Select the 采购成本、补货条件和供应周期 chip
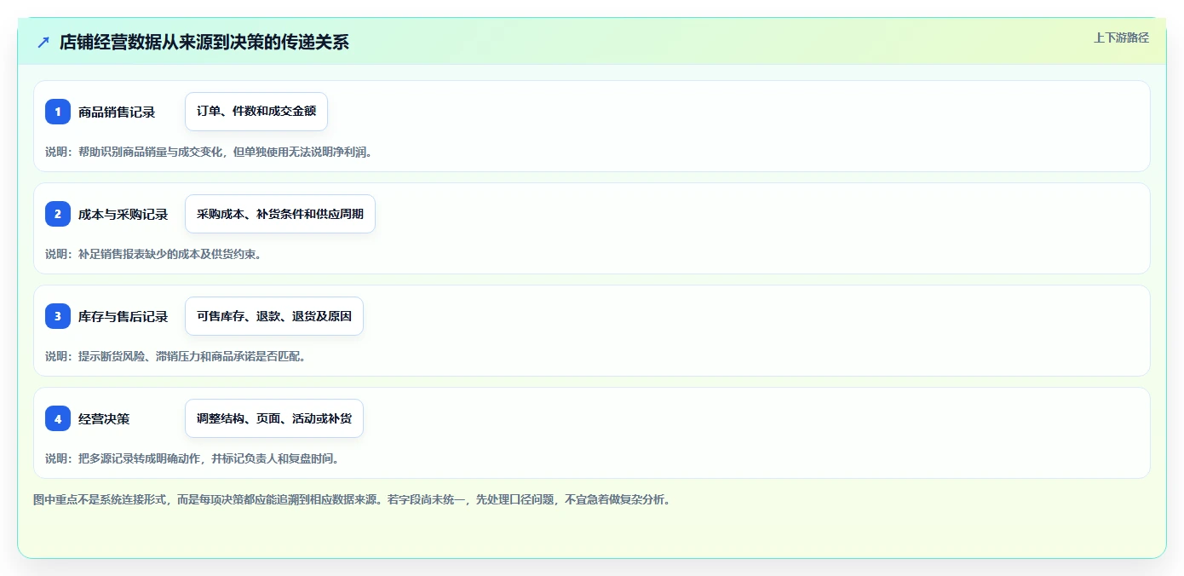The width and height of the screenshot is (1184, 576). 280,214
